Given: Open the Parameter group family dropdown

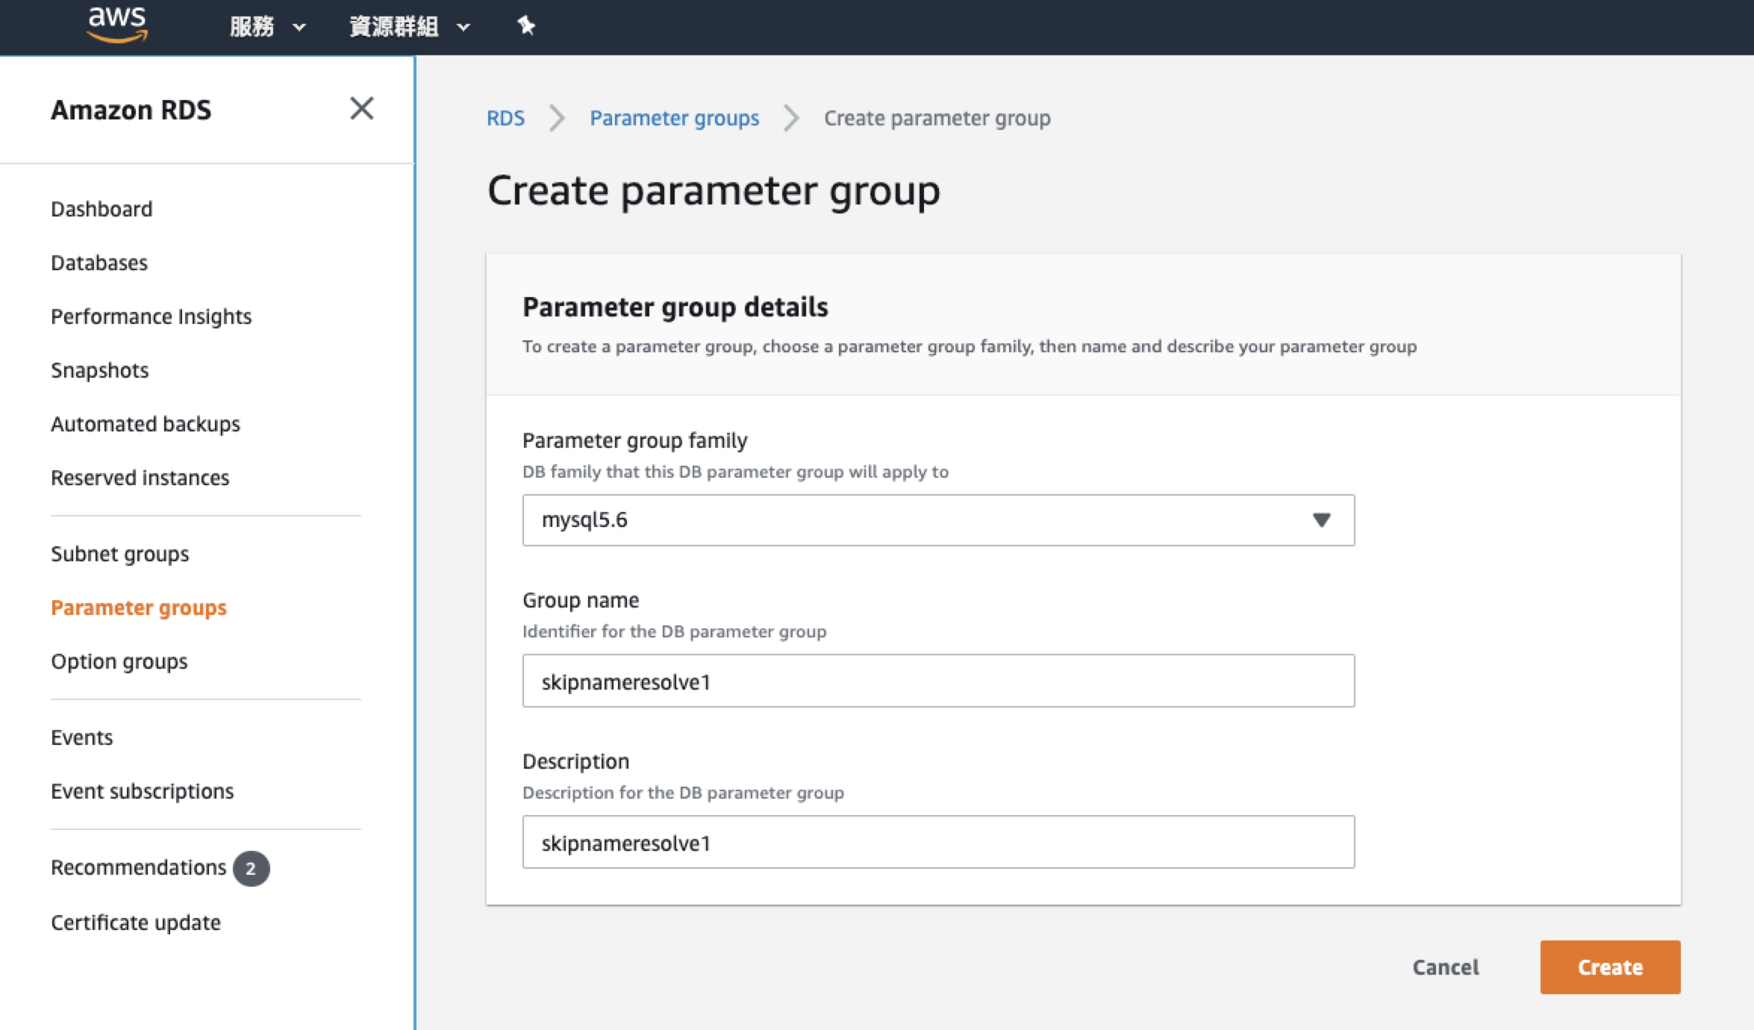Looking at the screenshot, I should coord(938,520).
